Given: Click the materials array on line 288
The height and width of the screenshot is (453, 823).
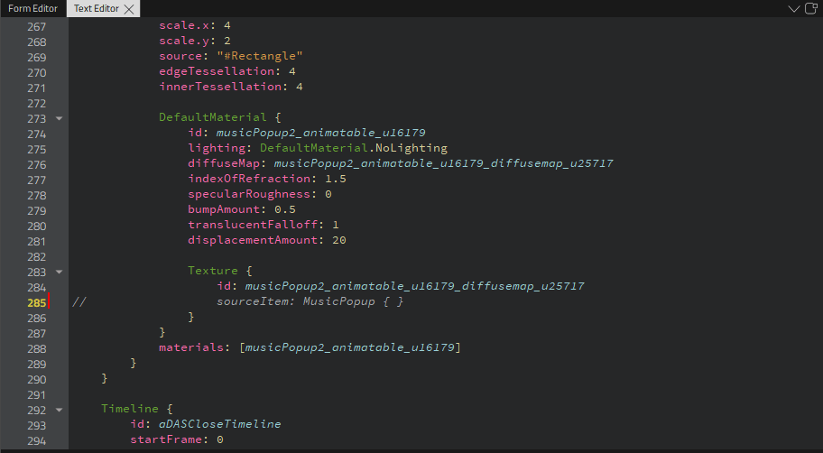Looking at the screenshot, I should pos(352,347).
